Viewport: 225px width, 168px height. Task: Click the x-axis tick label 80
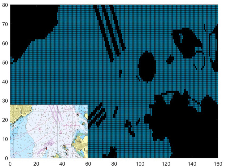[114, 164]
